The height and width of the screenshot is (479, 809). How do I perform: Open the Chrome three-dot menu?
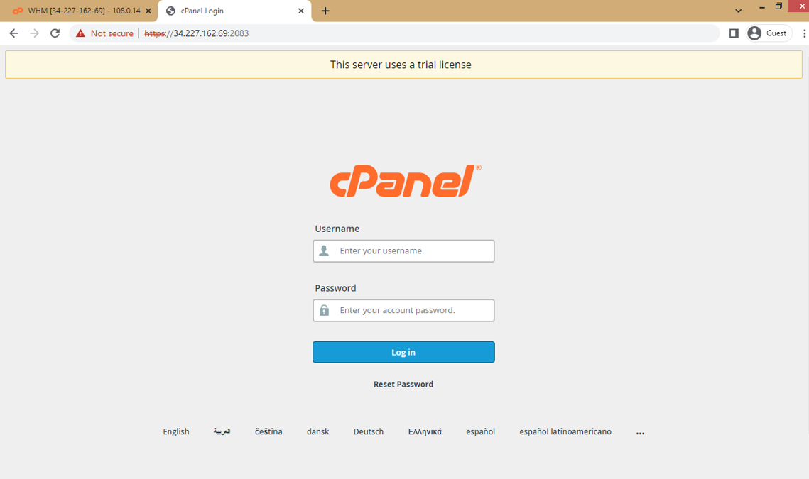[x=804, y=33]
